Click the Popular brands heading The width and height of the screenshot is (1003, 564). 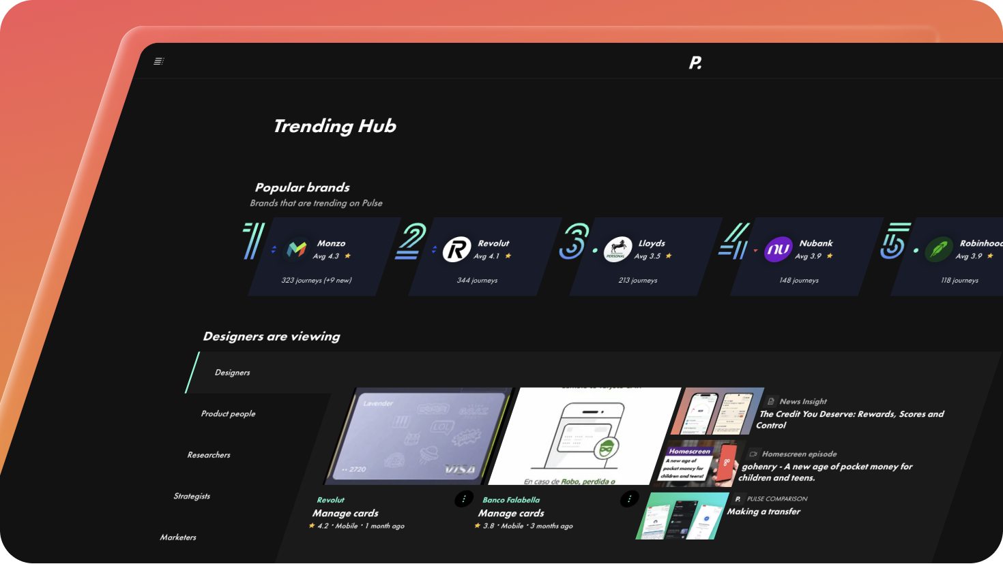pyautogui.click(x=302, y=187)
